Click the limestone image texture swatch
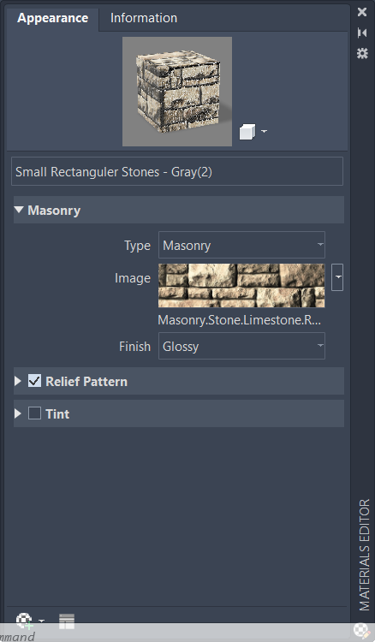Screen dimensions: 375x642 (241, 285)
